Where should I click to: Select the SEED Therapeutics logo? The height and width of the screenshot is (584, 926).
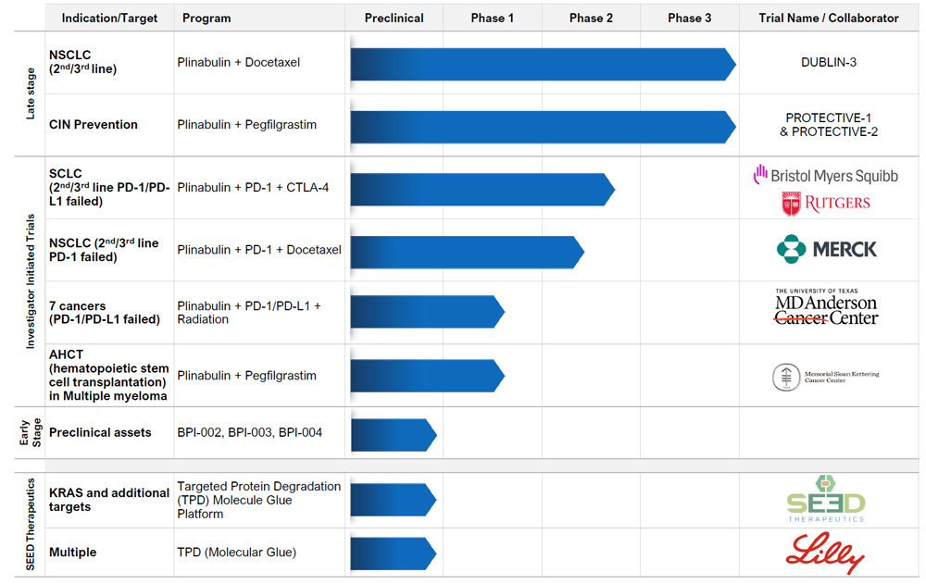point(826,499)
